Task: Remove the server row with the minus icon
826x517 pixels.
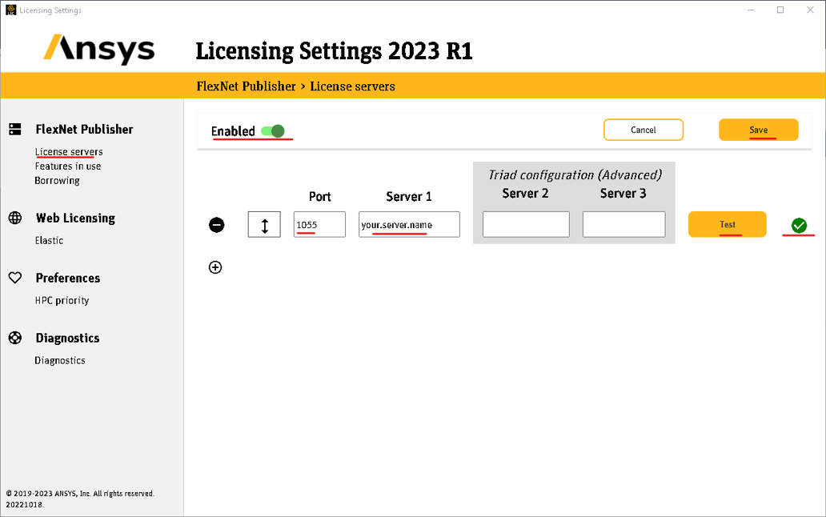Action: tap(216, 225)
